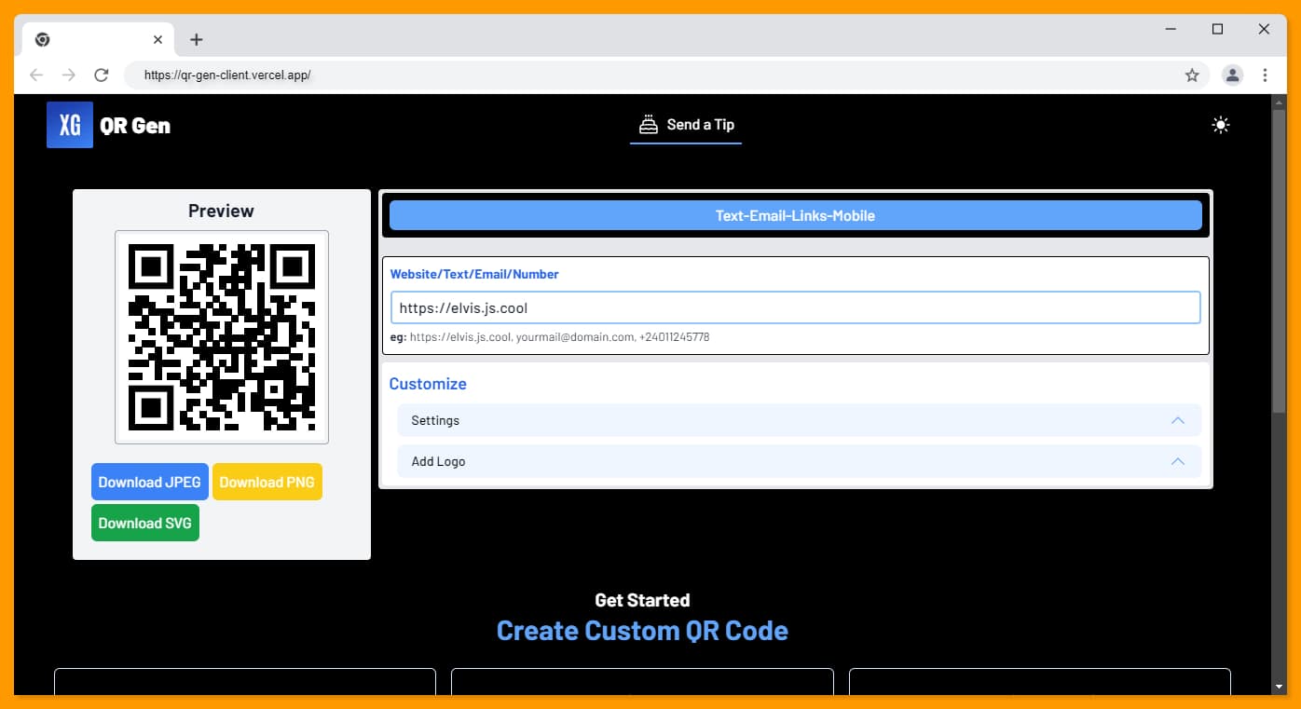Expand the Settings section

click(x=799, y=420)
